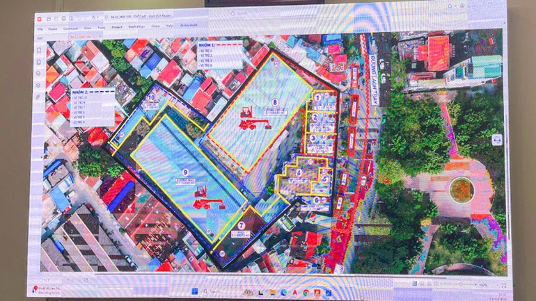Screen dimensions: 536x301
Task: Select the View ribbon tab
Action: [88, 28]
